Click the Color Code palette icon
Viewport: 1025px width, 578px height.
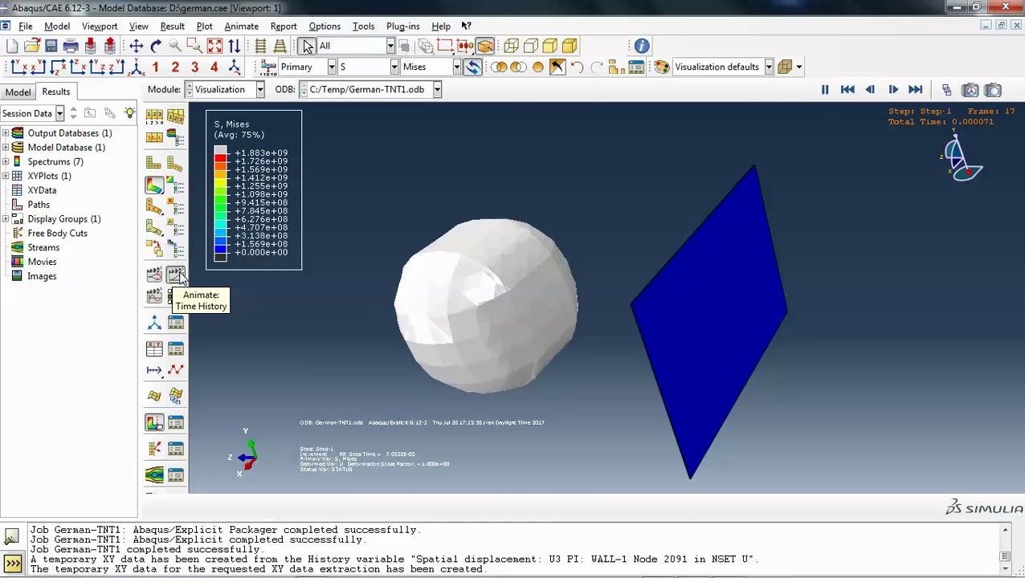click(x=661, y=67)
